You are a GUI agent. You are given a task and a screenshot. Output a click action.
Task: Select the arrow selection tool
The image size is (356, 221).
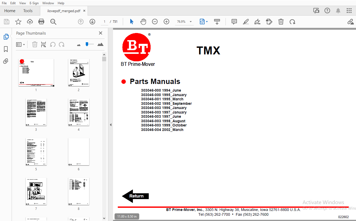coord(132,22)
